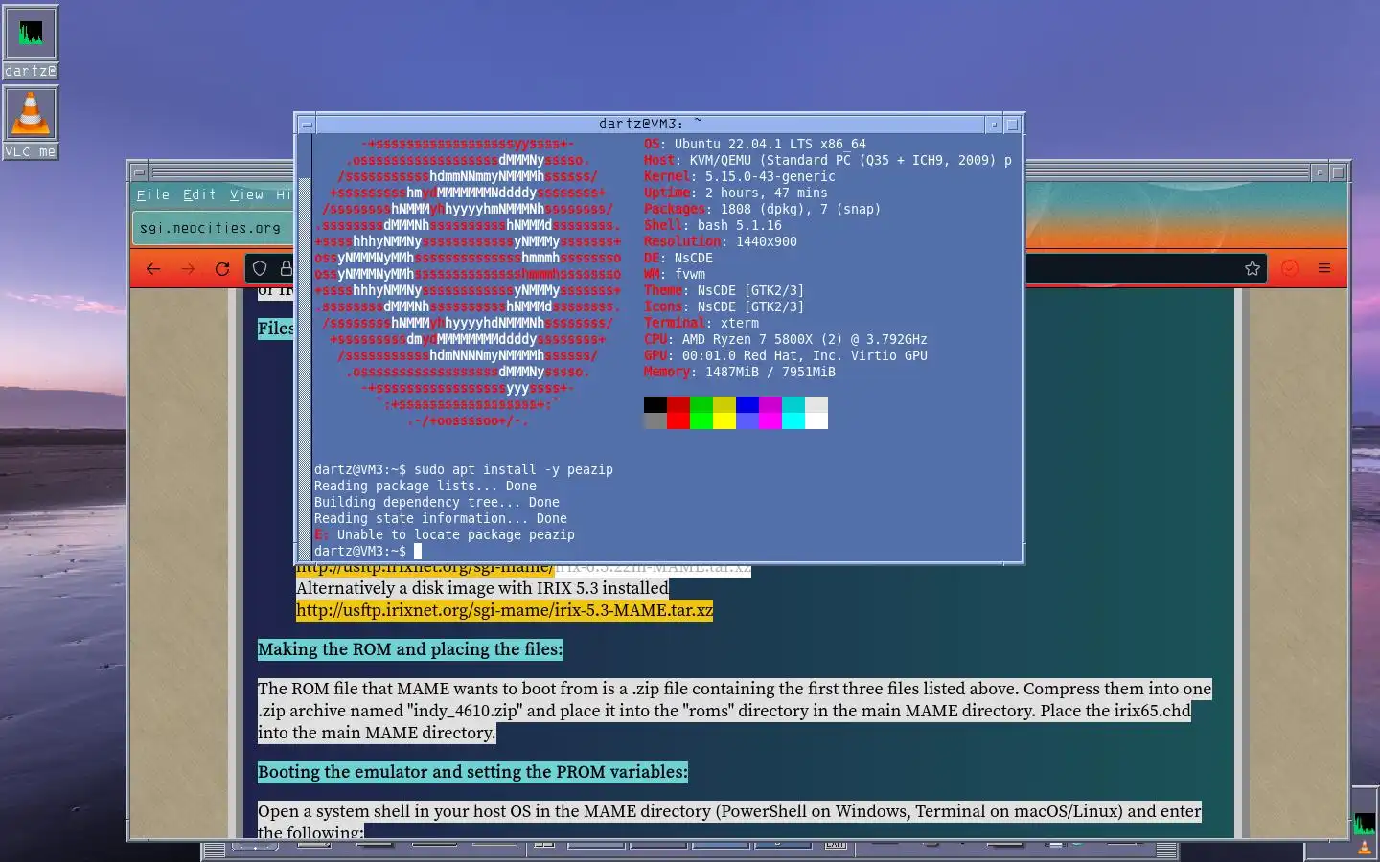Viewport: 1380px width, 862px height.
Task: Click the "Unable to locate package peazip" error line
Action: pyautogui.click(x=445, y=534)
